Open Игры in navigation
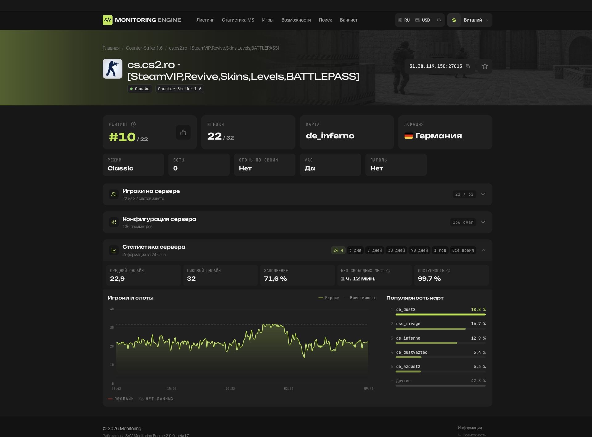Viewport: 592px width, 437px height. (x=268, y=20)
